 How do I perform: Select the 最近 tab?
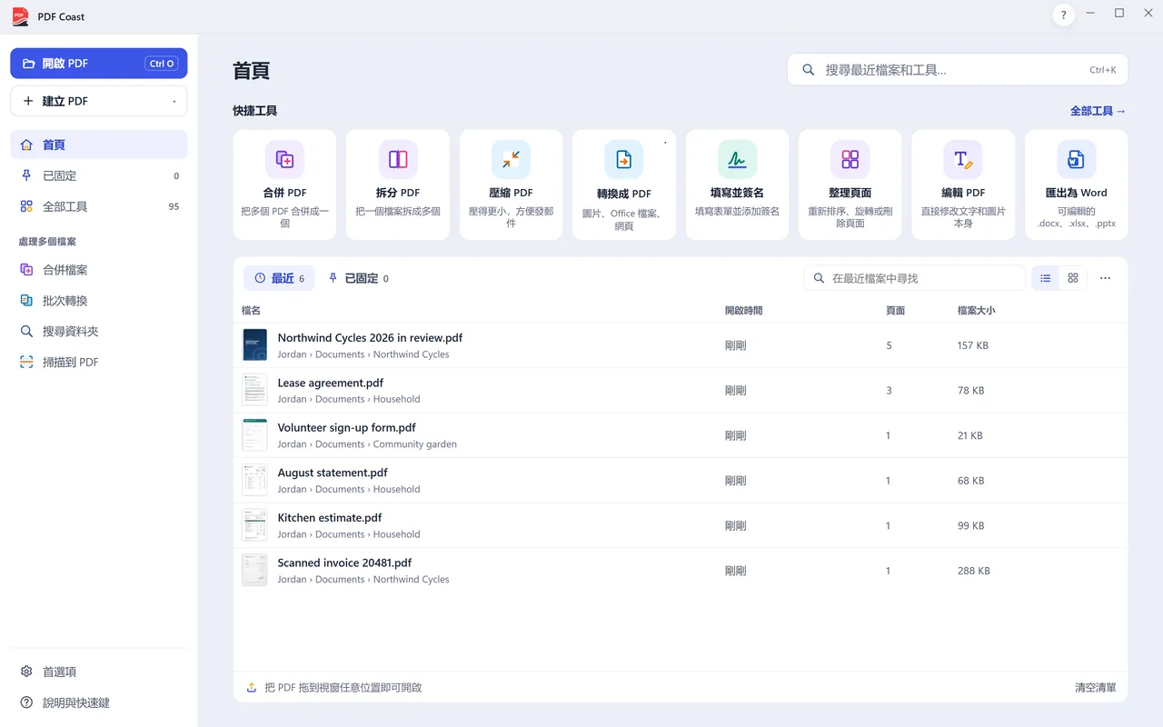pos(279,278)
